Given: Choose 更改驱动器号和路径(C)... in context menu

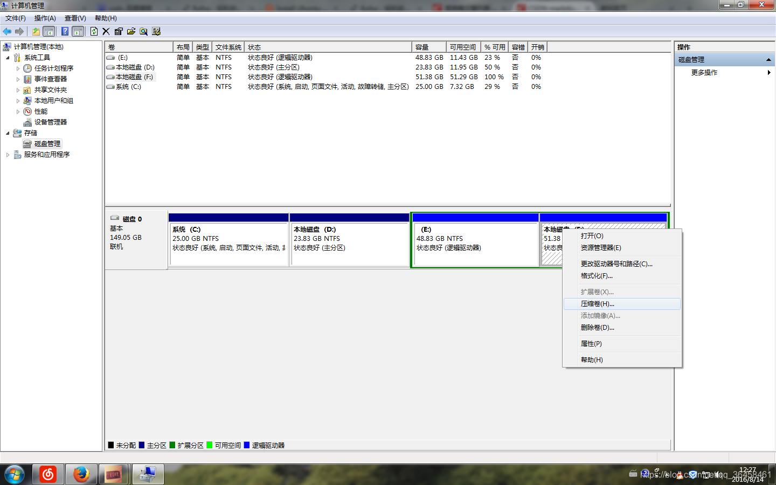Looking at the screenshot, I should (622, 264).
